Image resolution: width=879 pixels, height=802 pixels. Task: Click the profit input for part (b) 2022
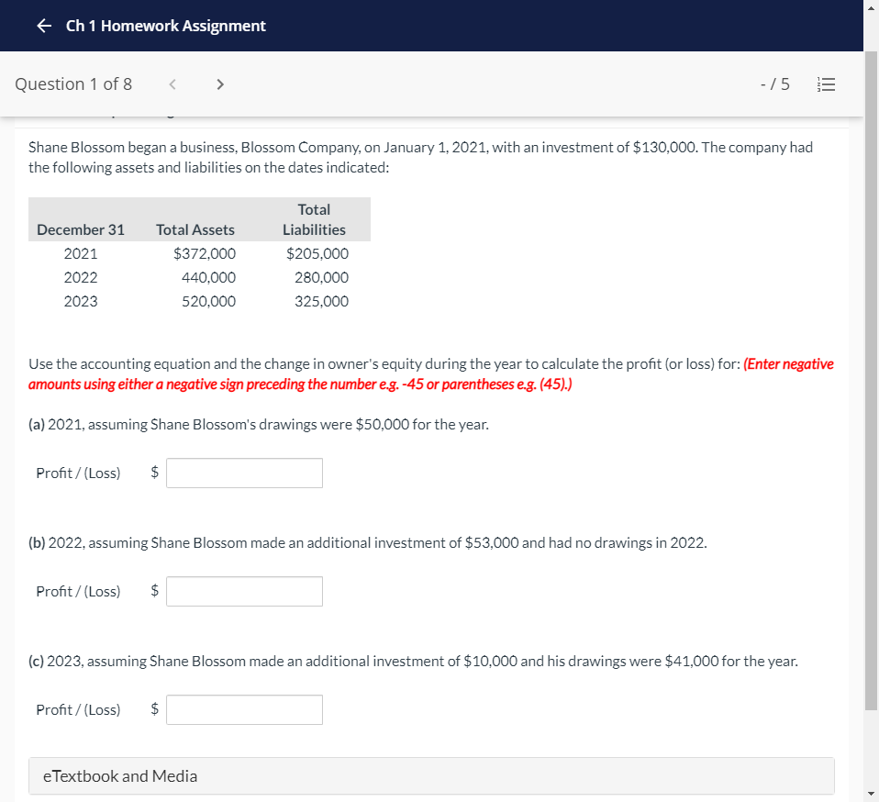click(x=244, y=591)
